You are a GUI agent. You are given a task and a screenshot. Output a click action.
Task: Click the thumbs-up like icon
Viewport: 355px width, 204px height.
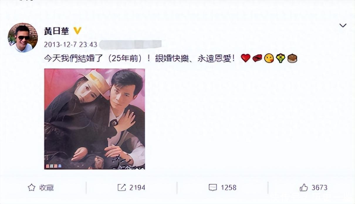pyautogui.click(x=304, y=188)
